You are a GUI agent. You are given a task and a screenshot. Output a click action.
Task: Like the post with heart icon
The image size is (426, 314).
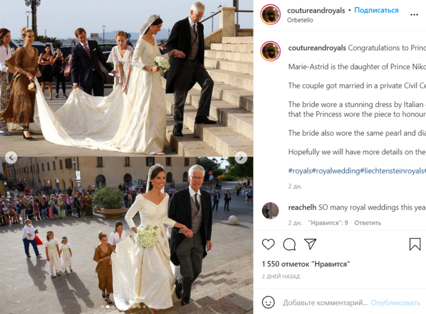pyautogui.click(x=268, y=244)
